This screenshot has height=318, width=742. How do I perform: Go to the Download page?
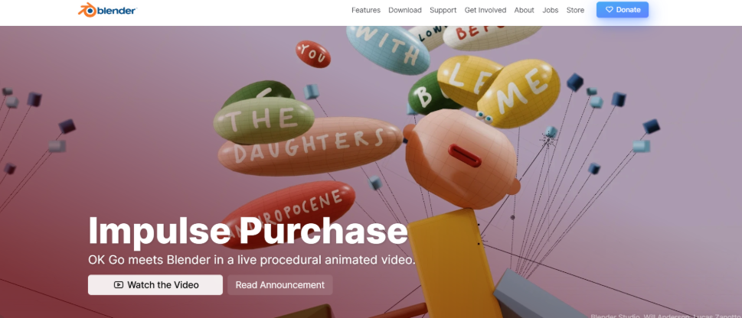(x=405, y=10)
